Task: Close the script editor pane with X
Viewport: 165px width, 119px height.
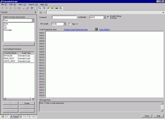Action: [x=163, y=12]
